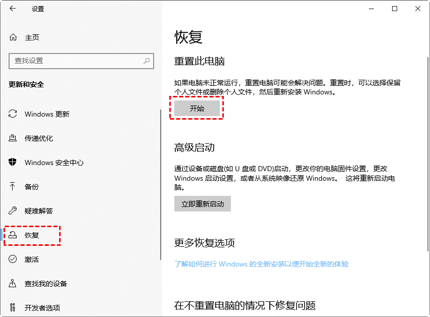430x317 pixels.
Task: Click the sidebar vertical scrollbar
Action: click(161, 185)
